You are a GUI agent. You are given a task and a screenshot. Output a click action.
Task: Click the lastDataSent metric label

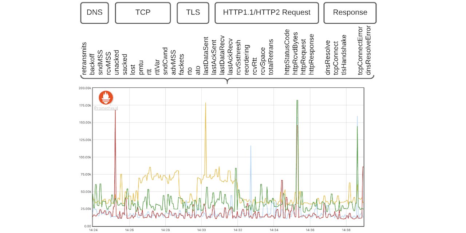pyautogui.click(x=206, y=56)
